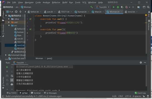Viewport: 152px width, 99px height.
Task: Select Woman file in project tree
Action: (19, 48)
